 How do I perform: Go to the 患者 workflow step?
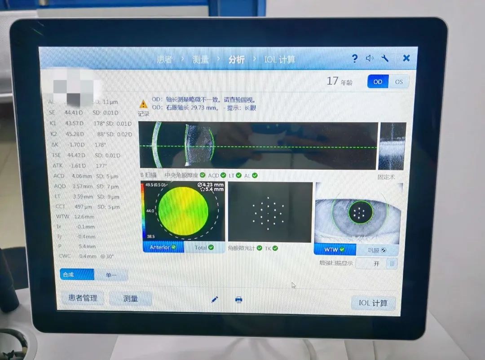(164, 59)
